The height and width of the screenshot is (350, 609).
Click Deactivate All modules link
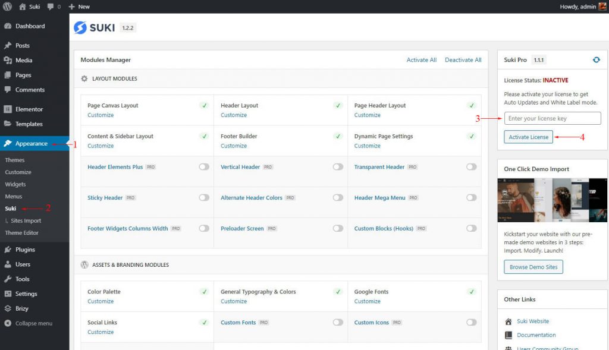tap(463, 60)
